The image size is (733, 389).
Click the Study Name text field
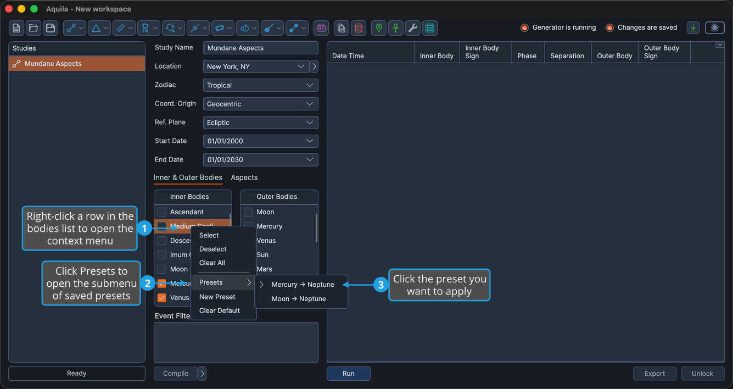pyautogui.click(x=261, y=48)
